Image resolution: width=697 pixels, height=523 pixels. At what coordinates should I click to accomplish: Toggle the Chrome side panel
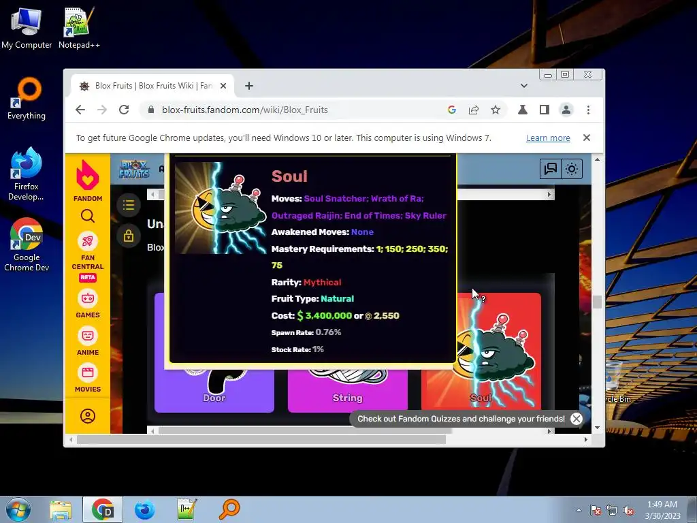(544, 110)
